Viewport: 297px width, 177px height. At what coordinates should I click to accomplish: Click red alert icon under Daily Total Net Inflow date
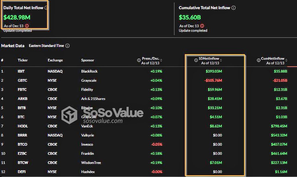click(x=27, y=26)
